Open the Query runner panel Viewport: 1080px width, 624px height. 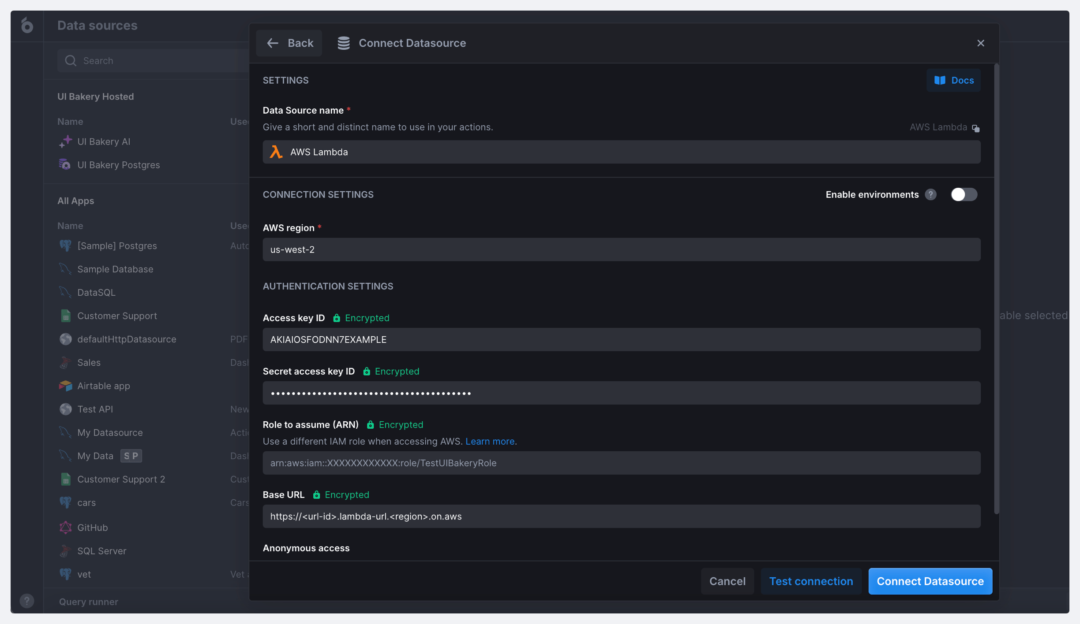[89, 602]
